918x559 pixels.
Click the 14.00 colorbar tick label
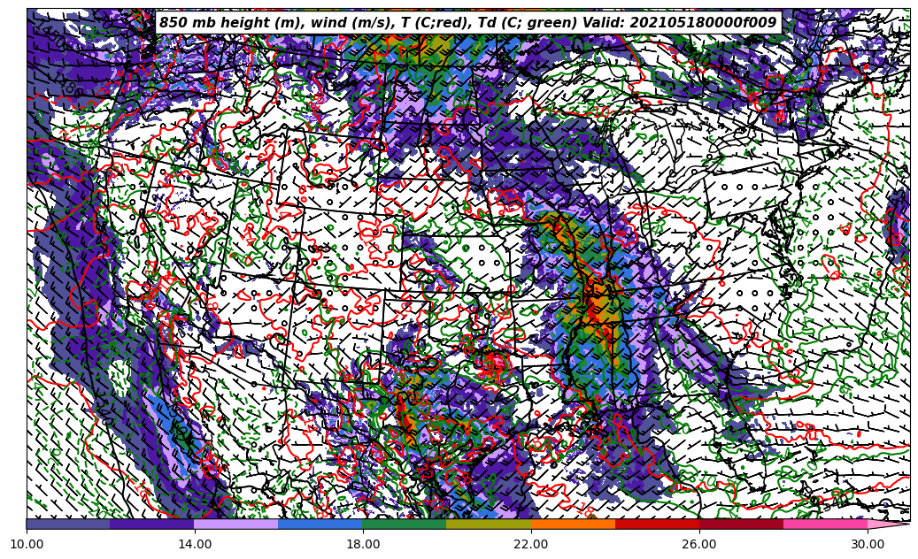[195, 544]
